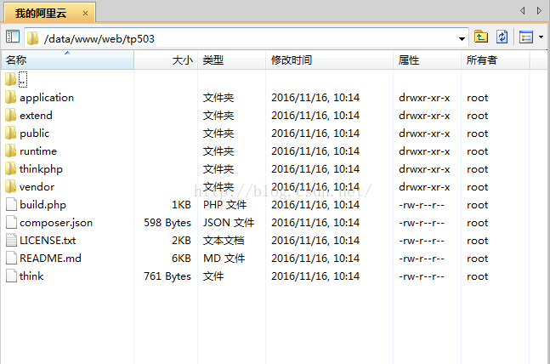550x364 pixels.
Task: Click the thinkphp folder name
Action: tap(41, 169)
